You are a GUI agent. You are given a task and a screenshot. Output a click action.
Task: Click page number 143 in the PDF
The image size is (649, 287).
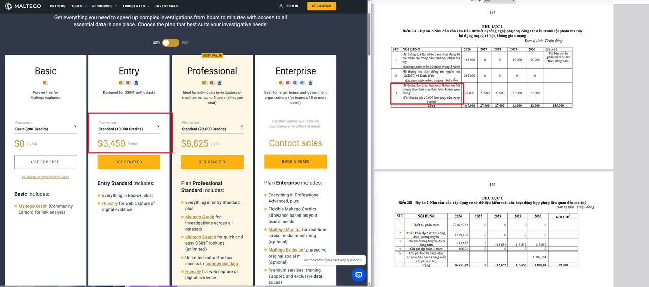click(492, 13)
